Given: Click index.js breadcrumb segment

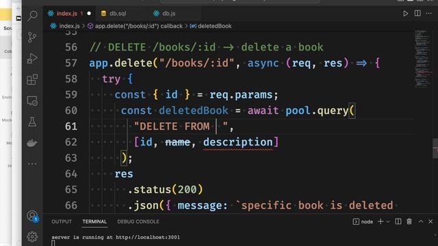Looking at the screenshot, I should click(x=69, y=26).
